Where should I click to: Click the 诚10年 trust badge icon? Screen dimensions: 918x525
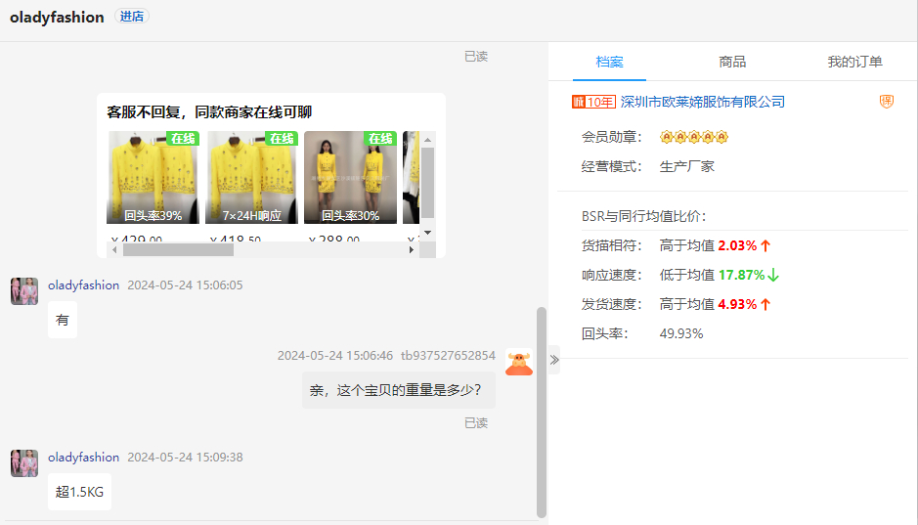tap(593, 102)
